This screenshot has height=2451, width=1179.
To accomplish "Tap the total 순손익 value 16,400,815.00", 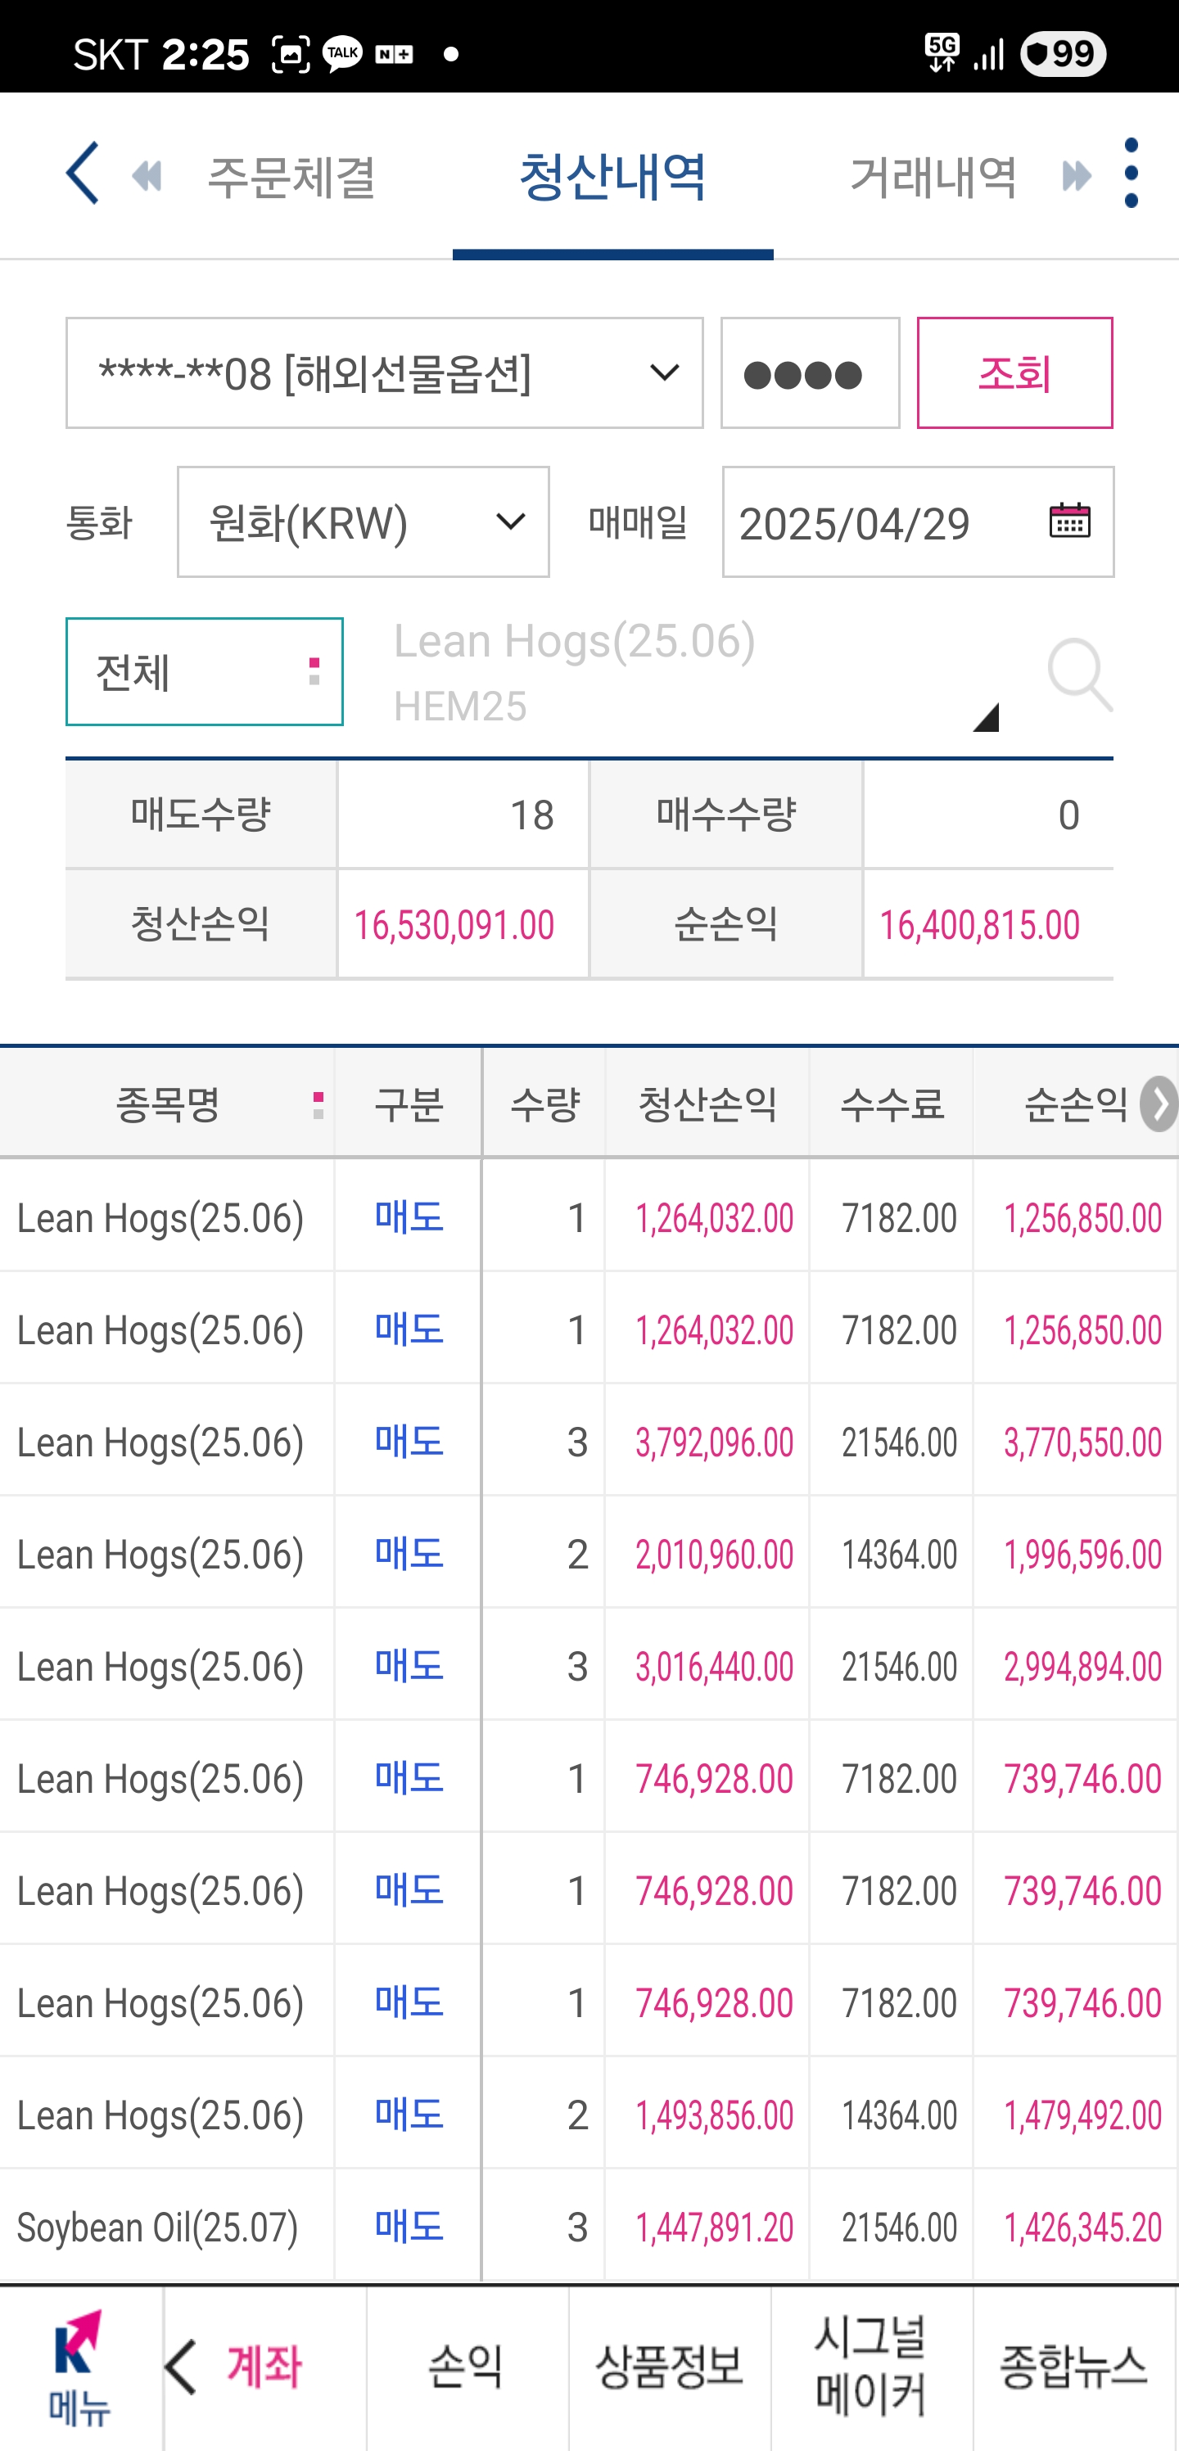I will (x=979, y=925).
